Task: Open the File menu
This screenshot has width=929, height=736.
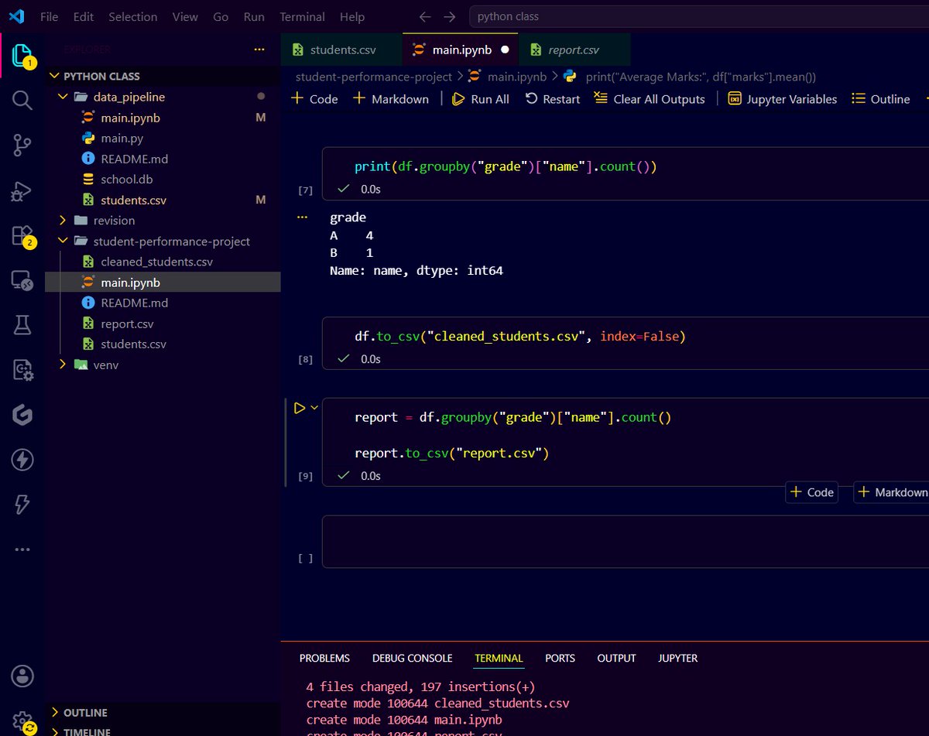Action: coord(49,16)
